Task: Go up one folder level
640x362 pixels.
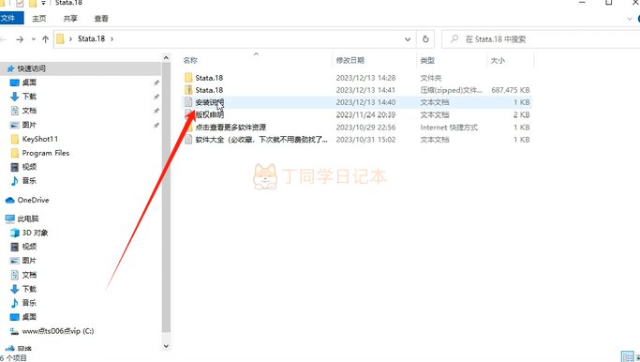Action: click(x=45, y=39)
